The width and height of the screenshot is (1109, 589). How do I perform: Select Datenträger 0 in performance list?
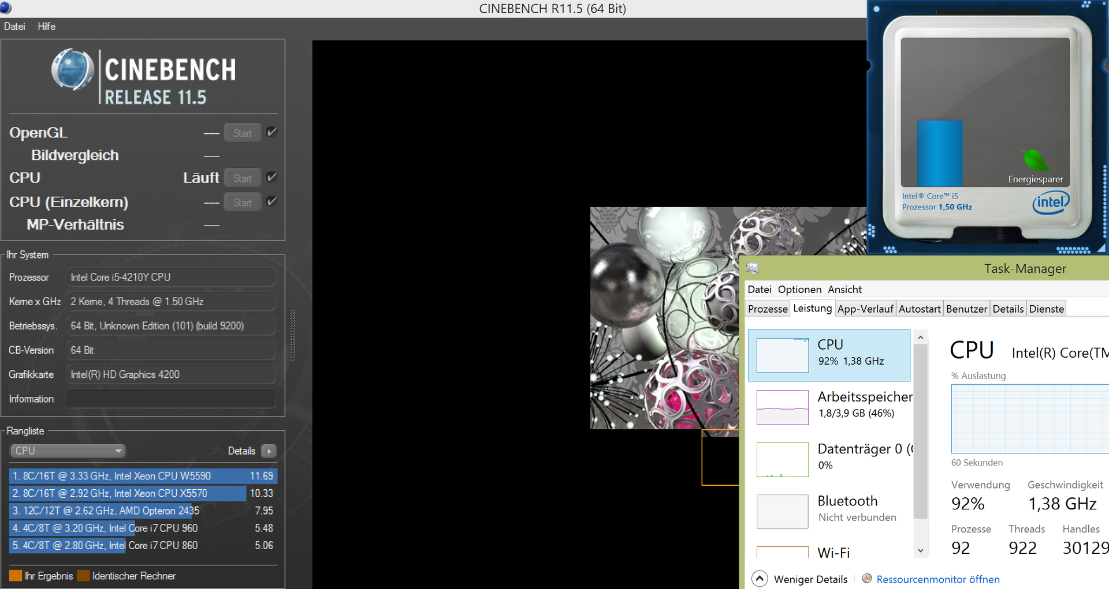click(829, 459)
